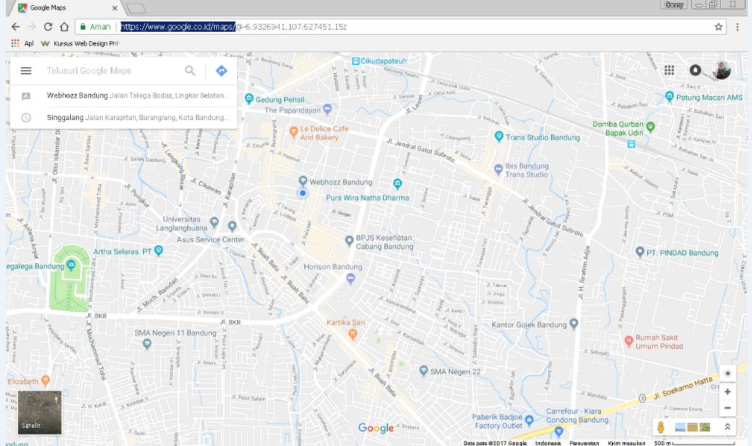Choose Webhozz Bandung search suggestion
Screen dimensions: 752x446
tap(124, 96)
